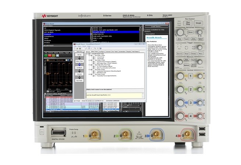Select Protocol in the Demo Wizard list

67,34
